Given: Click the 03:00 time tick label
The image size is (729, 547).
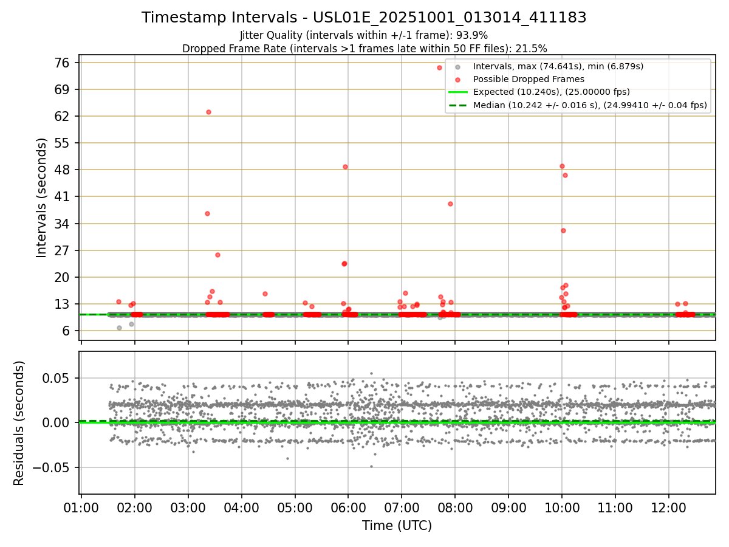Looking at the screenshot, I should (188, 507).
